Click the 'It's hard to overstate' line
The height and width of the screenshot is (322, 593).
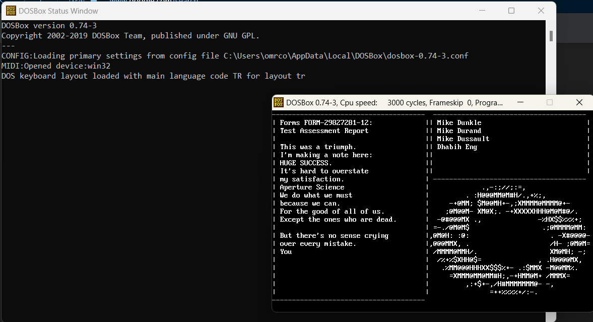(x=324, y=171)
